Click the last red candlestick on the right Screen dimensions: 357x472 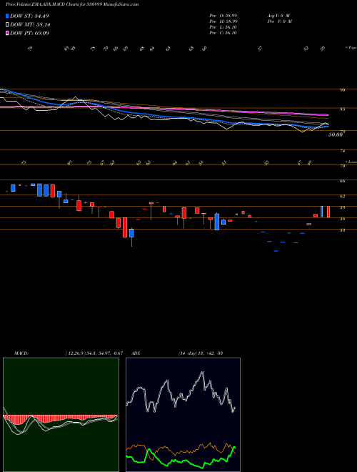(x=328, y=212)
